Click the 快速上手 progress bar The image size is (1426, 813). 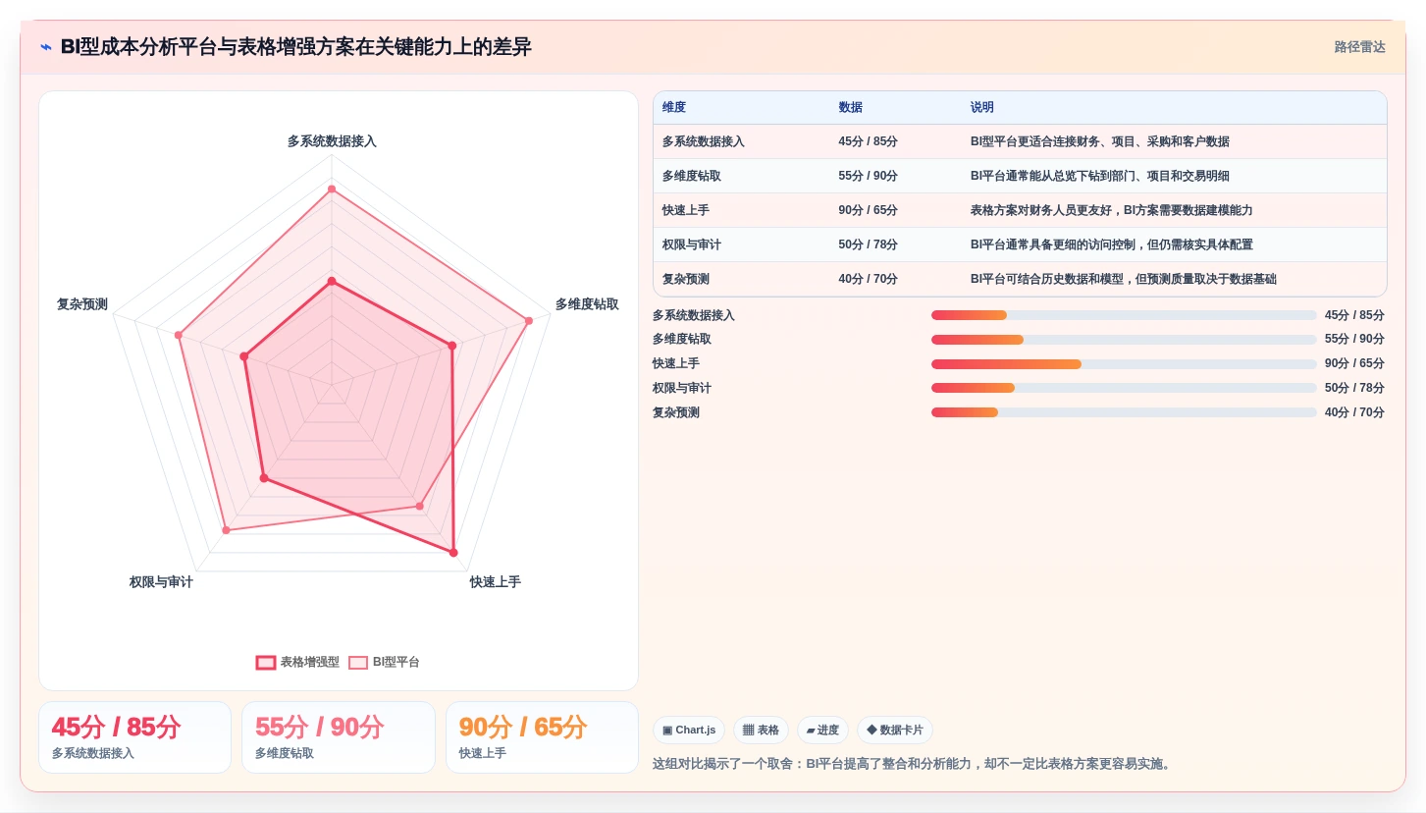(x=1124, y=363)
